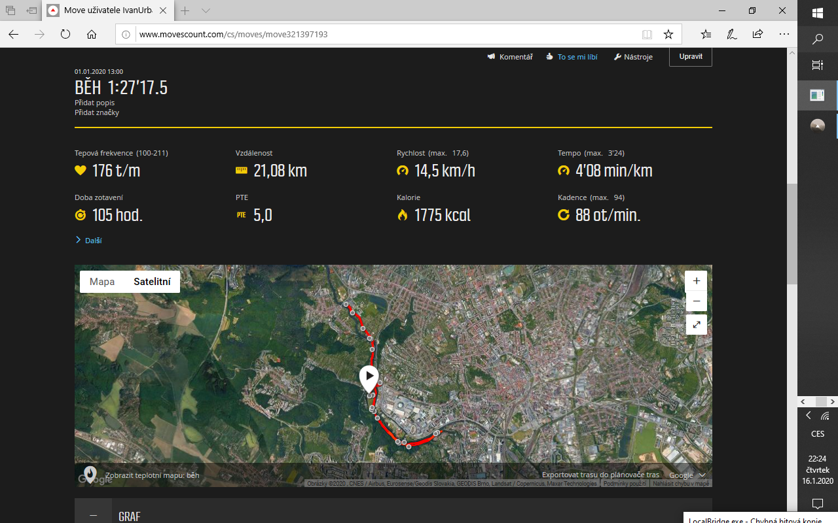Open the Google export dropdown
Viewport: 838px width, 523px height.
tap(687, 475)
